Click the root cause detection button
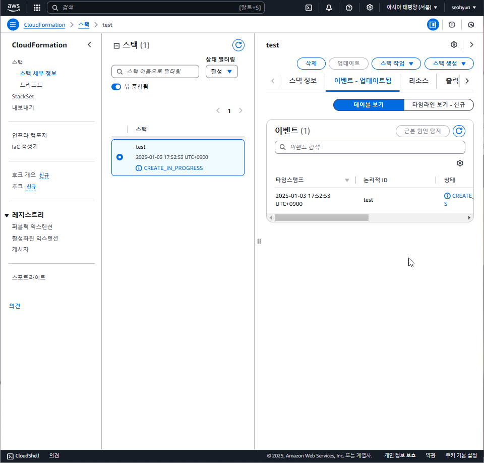 (x=422, y=131)
